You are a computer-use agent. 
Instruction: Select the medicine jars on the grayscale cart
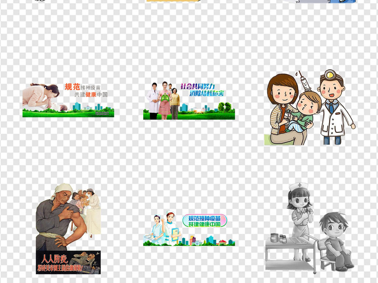tap(278, 238)
